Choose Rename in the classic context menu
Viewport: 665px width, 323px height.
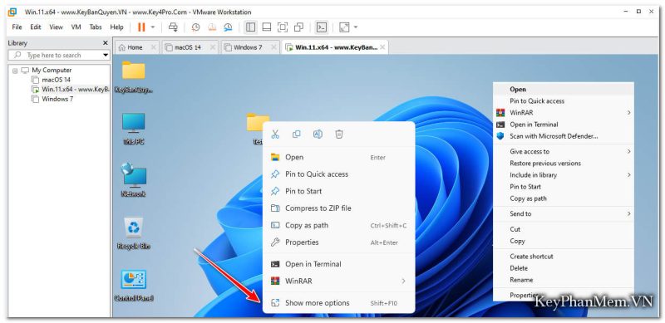(x=564, y=280)
